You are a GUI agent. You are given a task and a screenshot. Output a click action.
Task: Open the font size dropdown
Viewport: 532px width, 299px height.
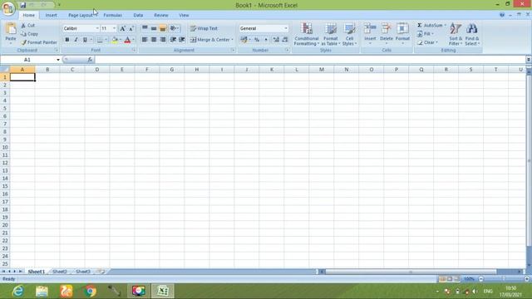(x=115, y=28)
